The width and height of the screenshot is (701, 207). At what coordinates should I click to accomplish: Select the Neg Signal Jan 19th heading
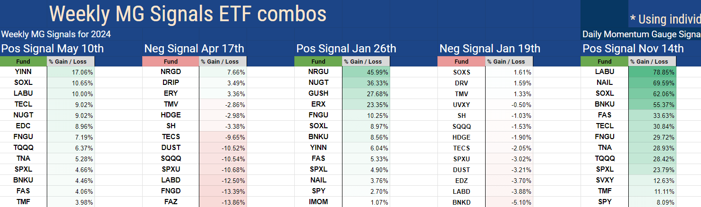(x=489, y=49)
